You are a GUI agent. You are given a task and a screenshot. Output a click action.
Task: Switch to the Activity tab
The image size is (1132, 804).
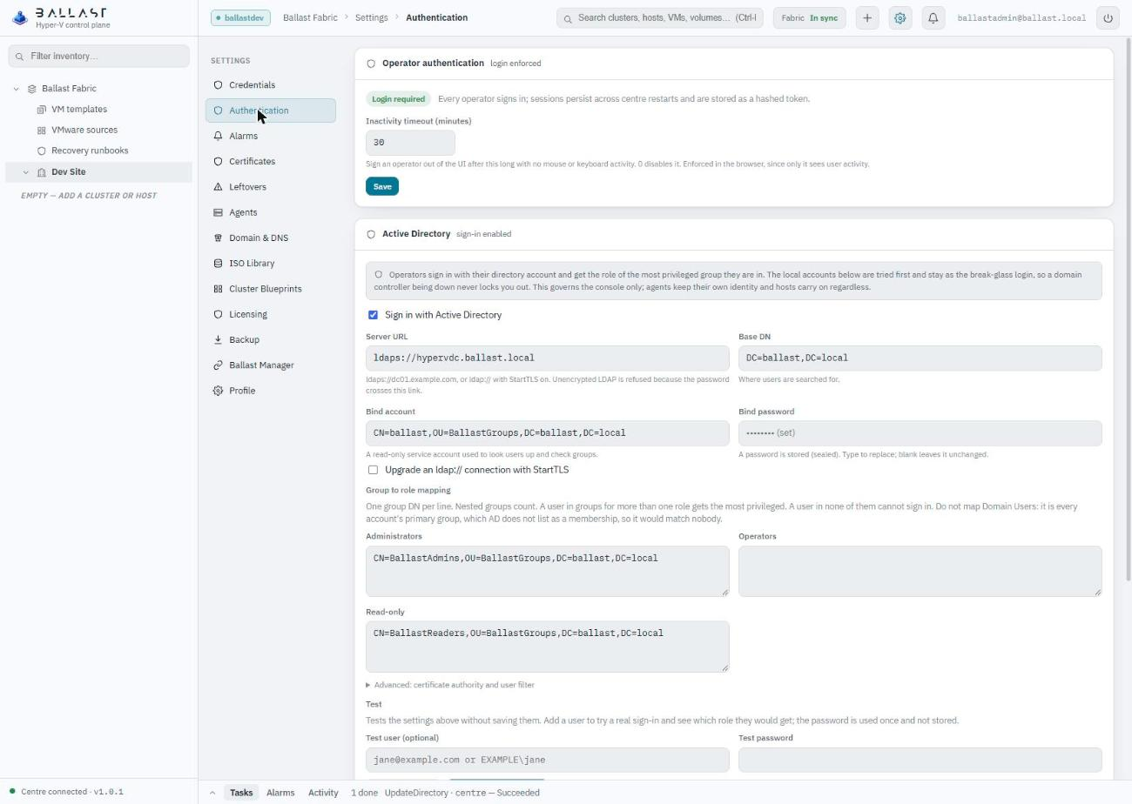point(323,793)
